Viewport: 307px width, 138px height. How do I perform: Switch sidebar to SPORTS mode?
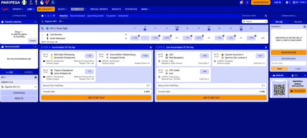28,72
